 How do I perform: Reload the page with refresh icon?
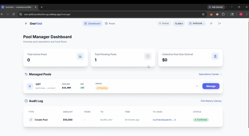coord(14,14)
